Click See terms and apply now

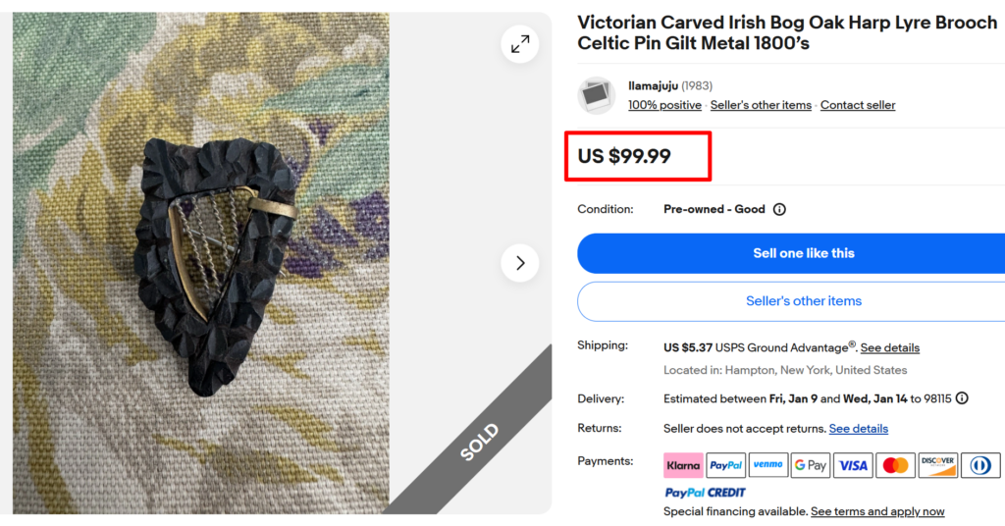pos(877,511)
